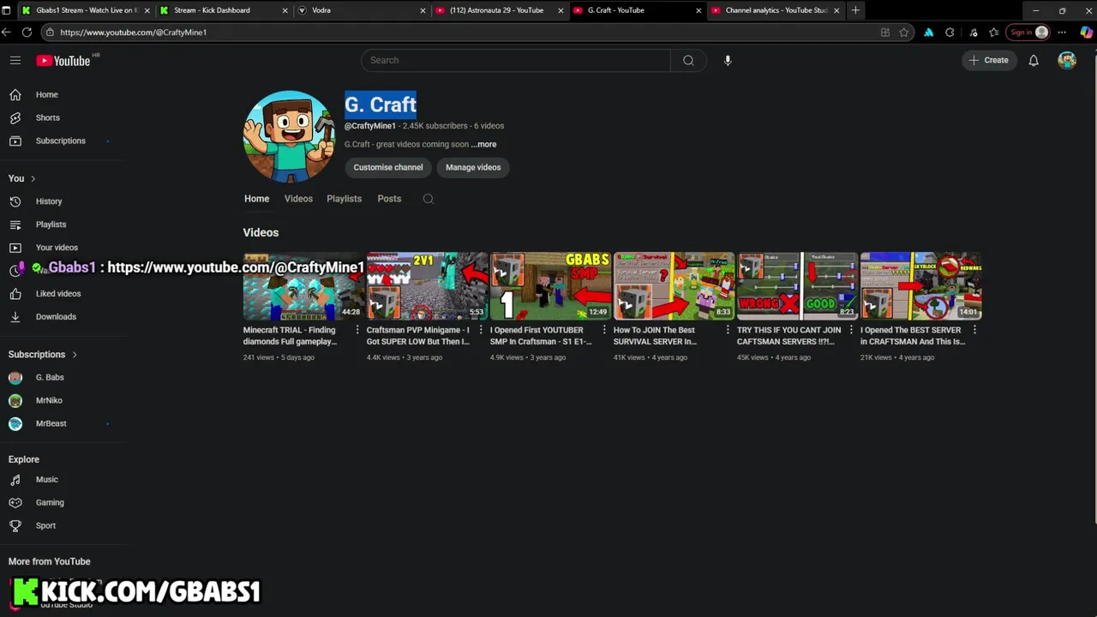1097x617 pixels.
Task: Search within channel magnifier icon
Action: pyautogui.click(x=429, y=199)
